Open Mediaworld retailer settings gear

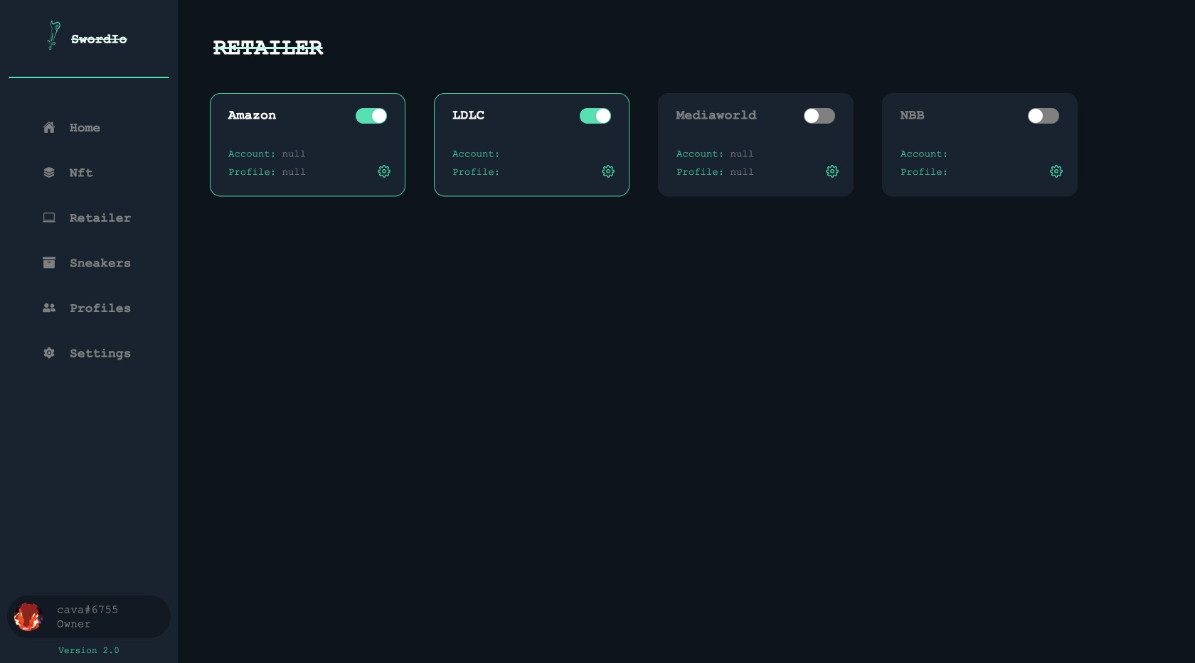(x=832, y=171)
